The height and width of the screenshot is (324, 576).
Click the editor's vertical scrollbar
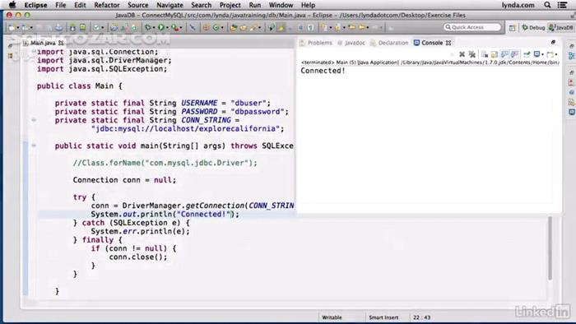tap(550, 248)
